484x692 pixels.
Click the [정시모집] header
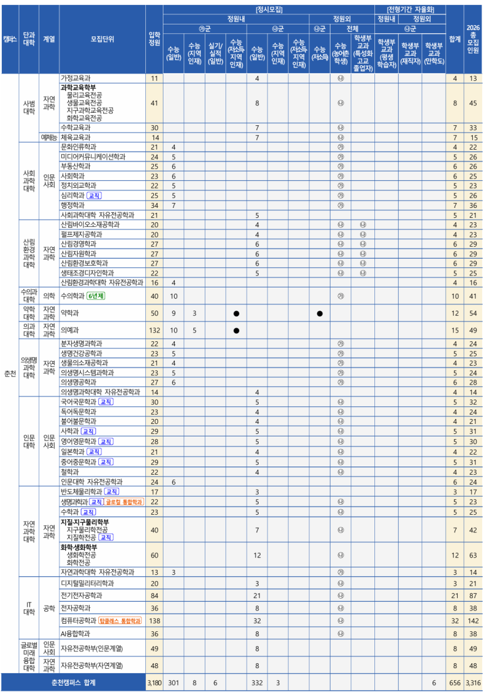click(x=269, y=9)
